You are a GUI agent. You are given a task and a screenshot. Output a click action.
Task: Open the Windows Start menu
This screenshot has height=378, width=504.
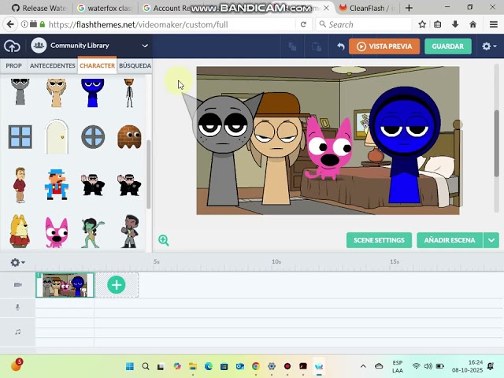(x=130, y=366)
